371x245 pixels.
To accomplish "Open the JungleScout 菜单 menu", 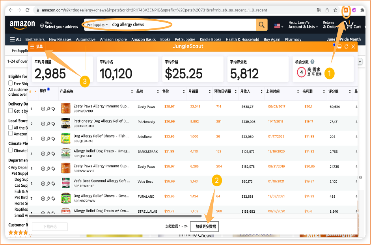I will tap(36, 46).
